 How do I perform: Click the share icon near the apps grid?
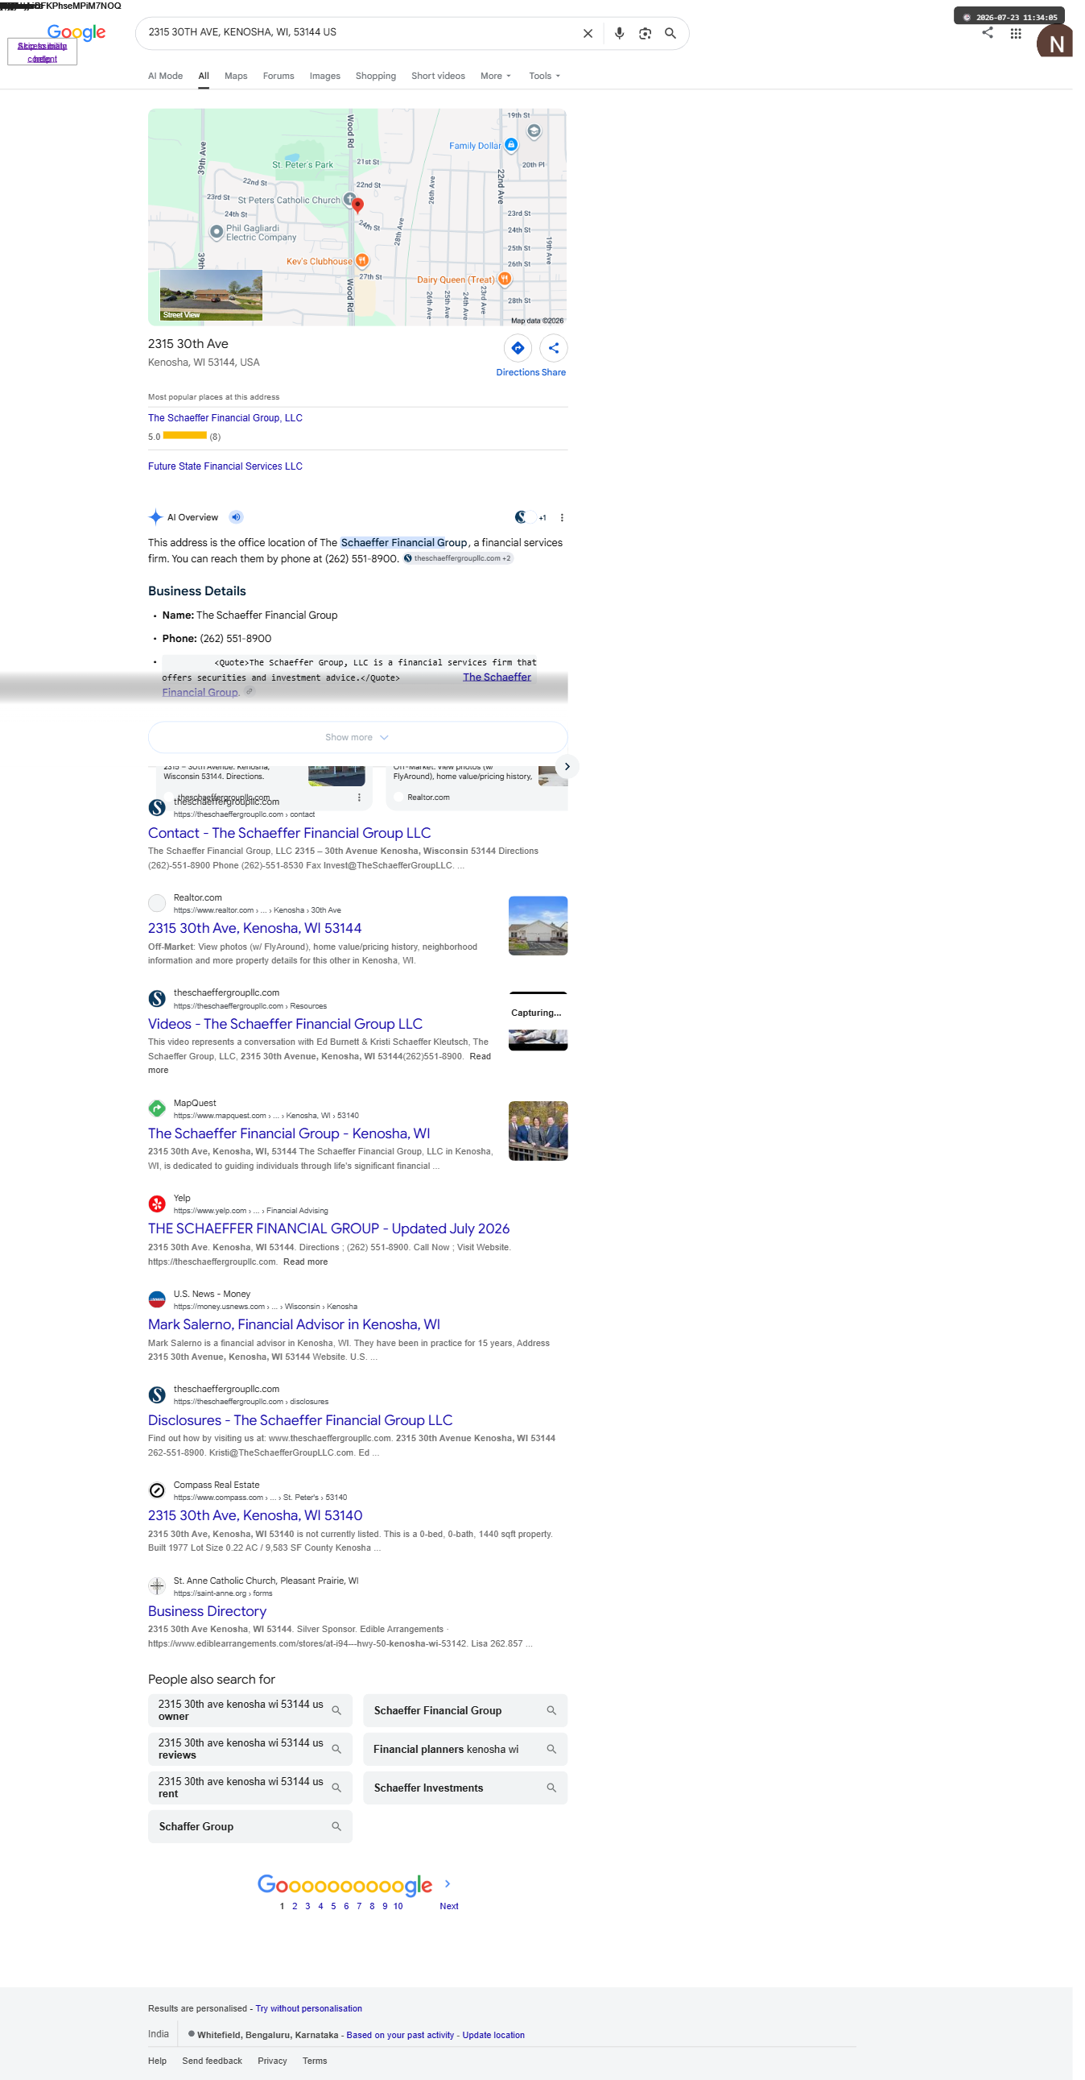[987, 32]
